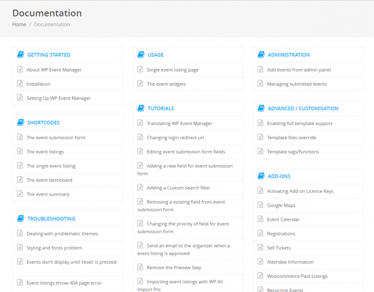
Task: Open Woocommerce Paid Listings article
Action: 297,276
